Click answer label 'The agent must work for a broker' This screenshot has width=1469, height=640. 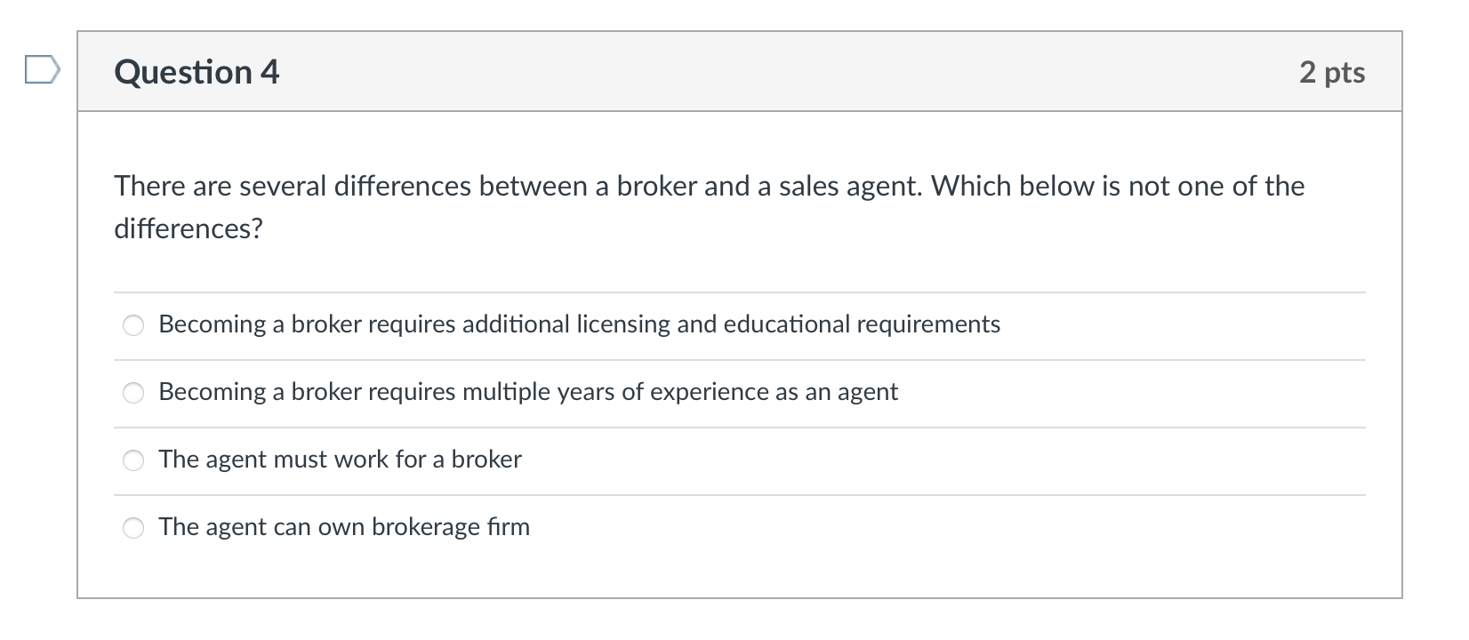tap(340, 460)
